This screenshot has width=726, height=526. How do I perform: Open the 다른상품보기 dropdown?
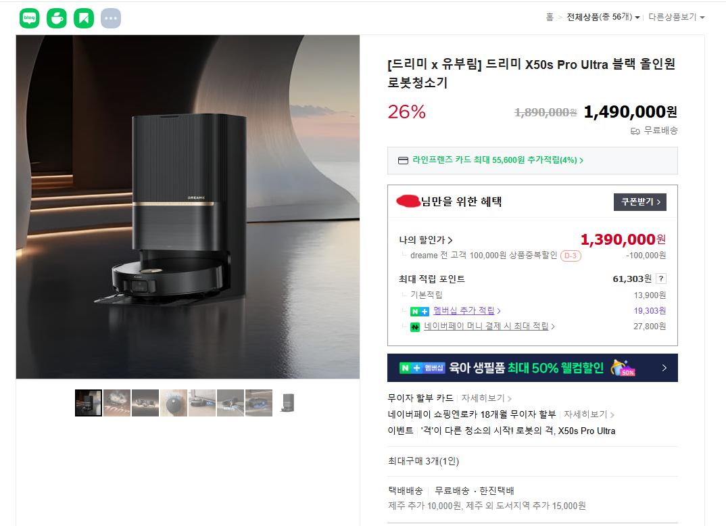[x=677, y=17]
